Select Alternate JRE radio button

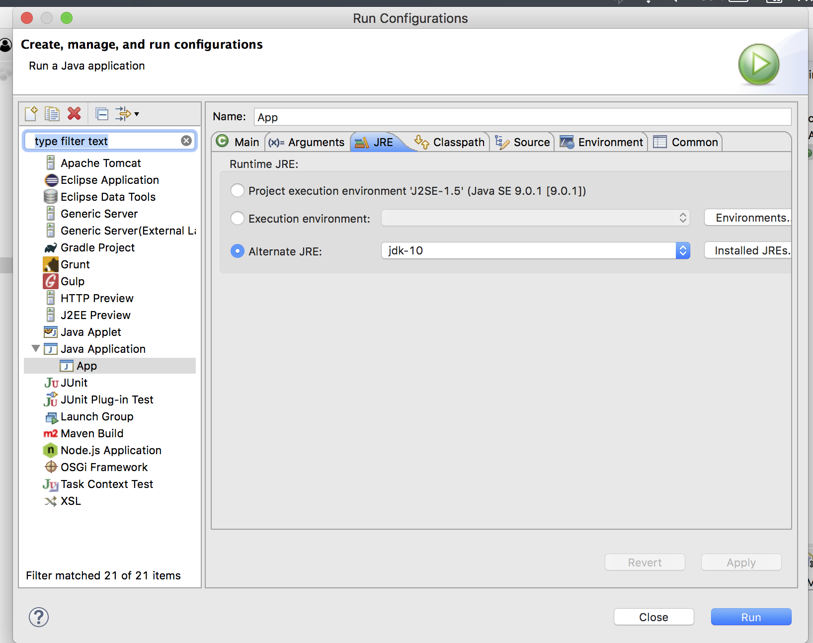238,251
